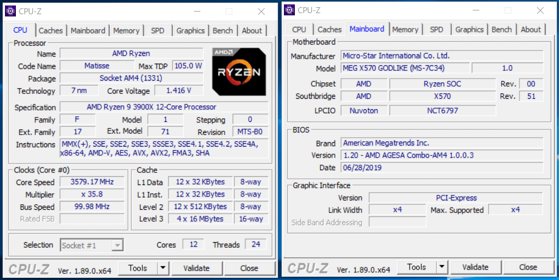The image size is (559, 280).
Task: Click the AMD Ryzen processor logo
Action: tap(239, 71)
